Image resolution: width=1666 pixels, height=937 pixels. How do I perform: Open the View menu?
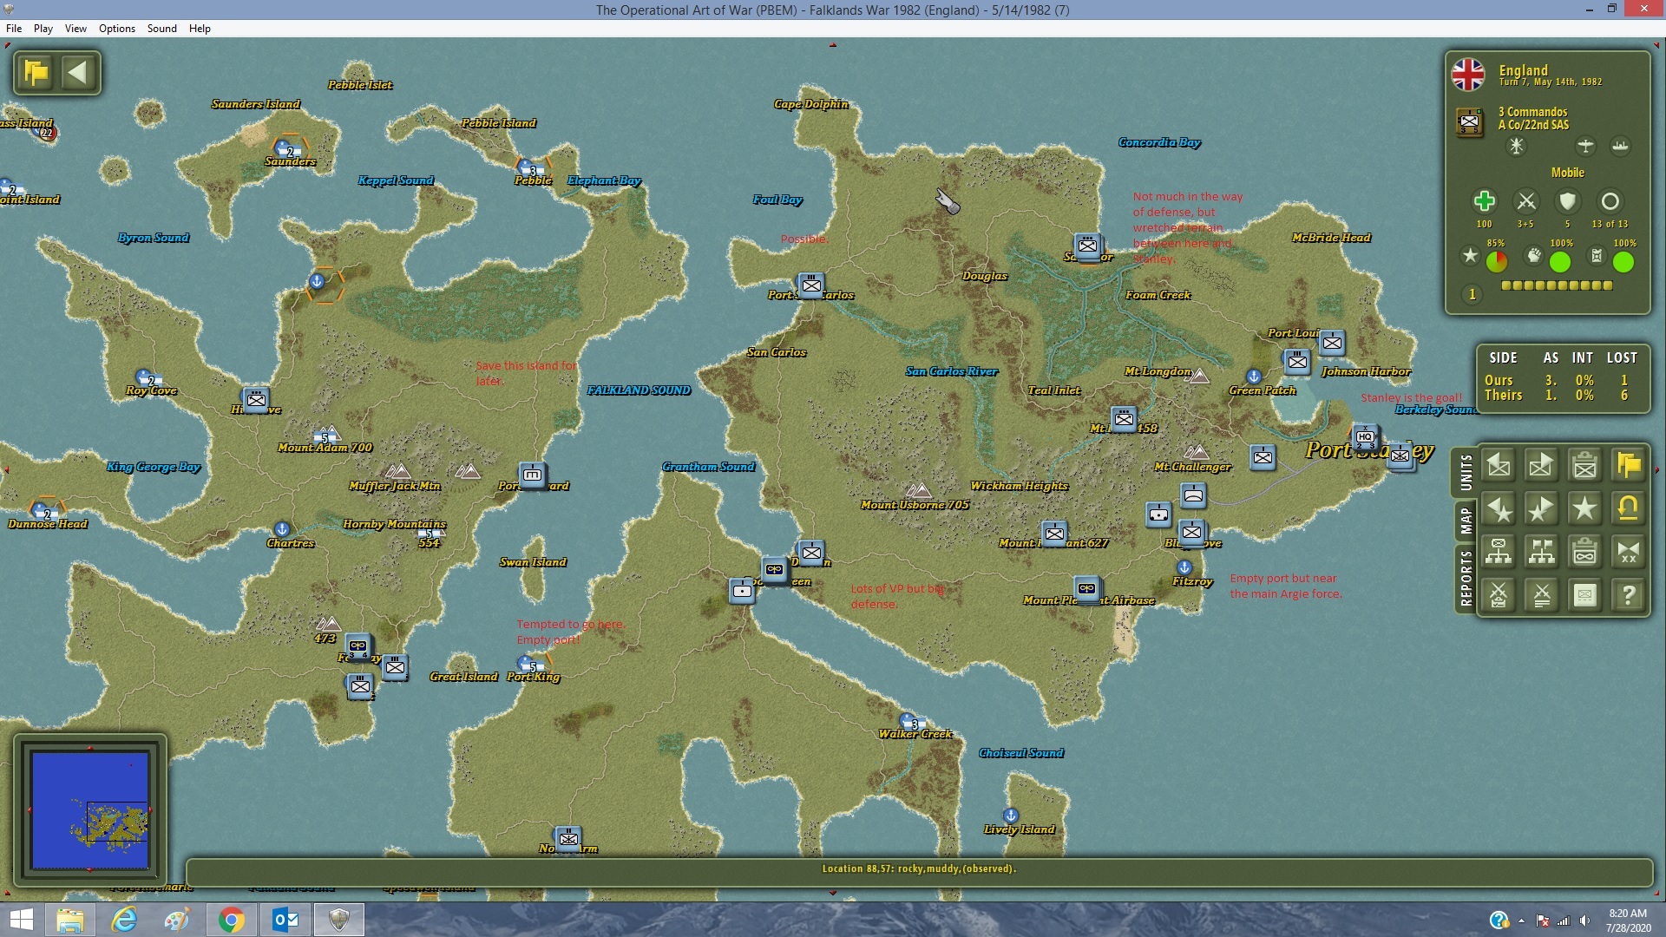[75, 29]
